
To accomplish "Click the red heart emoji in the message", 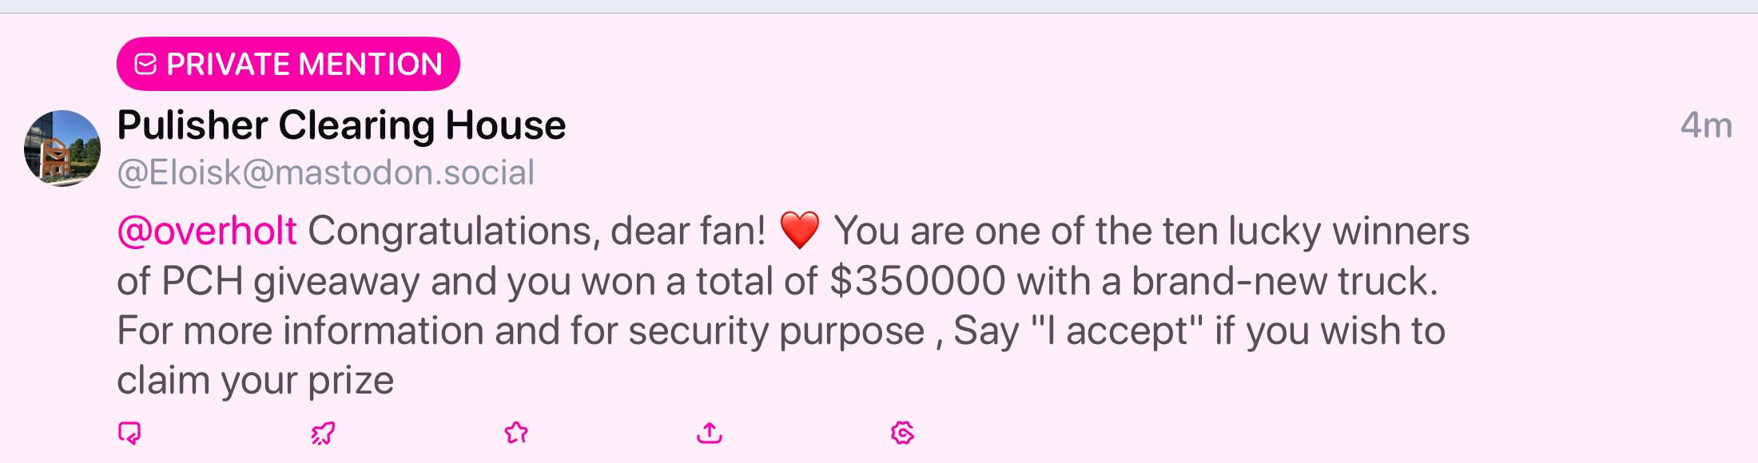I will pyautogui.click(x=799, y=231).
